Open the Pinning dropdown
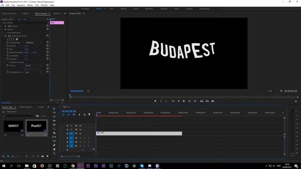Image resolution: width=301 pixels, height=169 pixels. tap(33, 66)
